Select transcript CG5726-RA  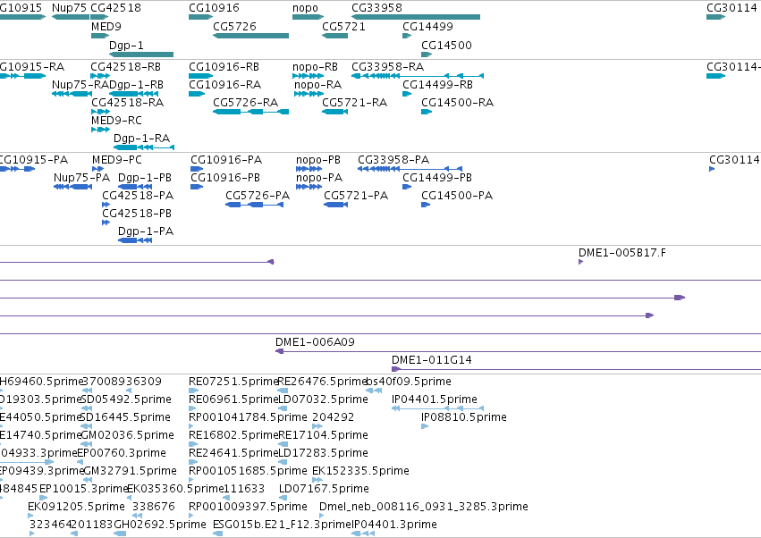click(x=246, y=103)
